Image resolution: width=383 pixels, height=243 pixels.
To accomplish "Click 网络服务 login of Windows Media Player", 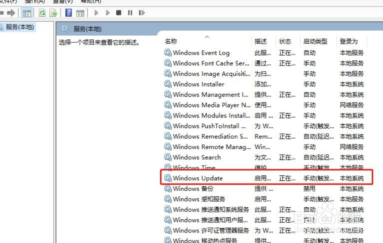I will click(352, 105).
